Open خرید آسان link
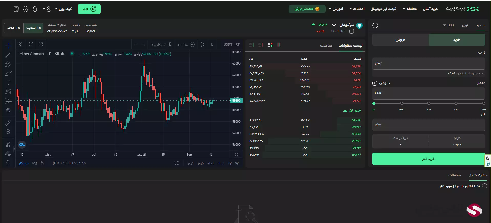The image size is (491, 223). tap(431, 9)
